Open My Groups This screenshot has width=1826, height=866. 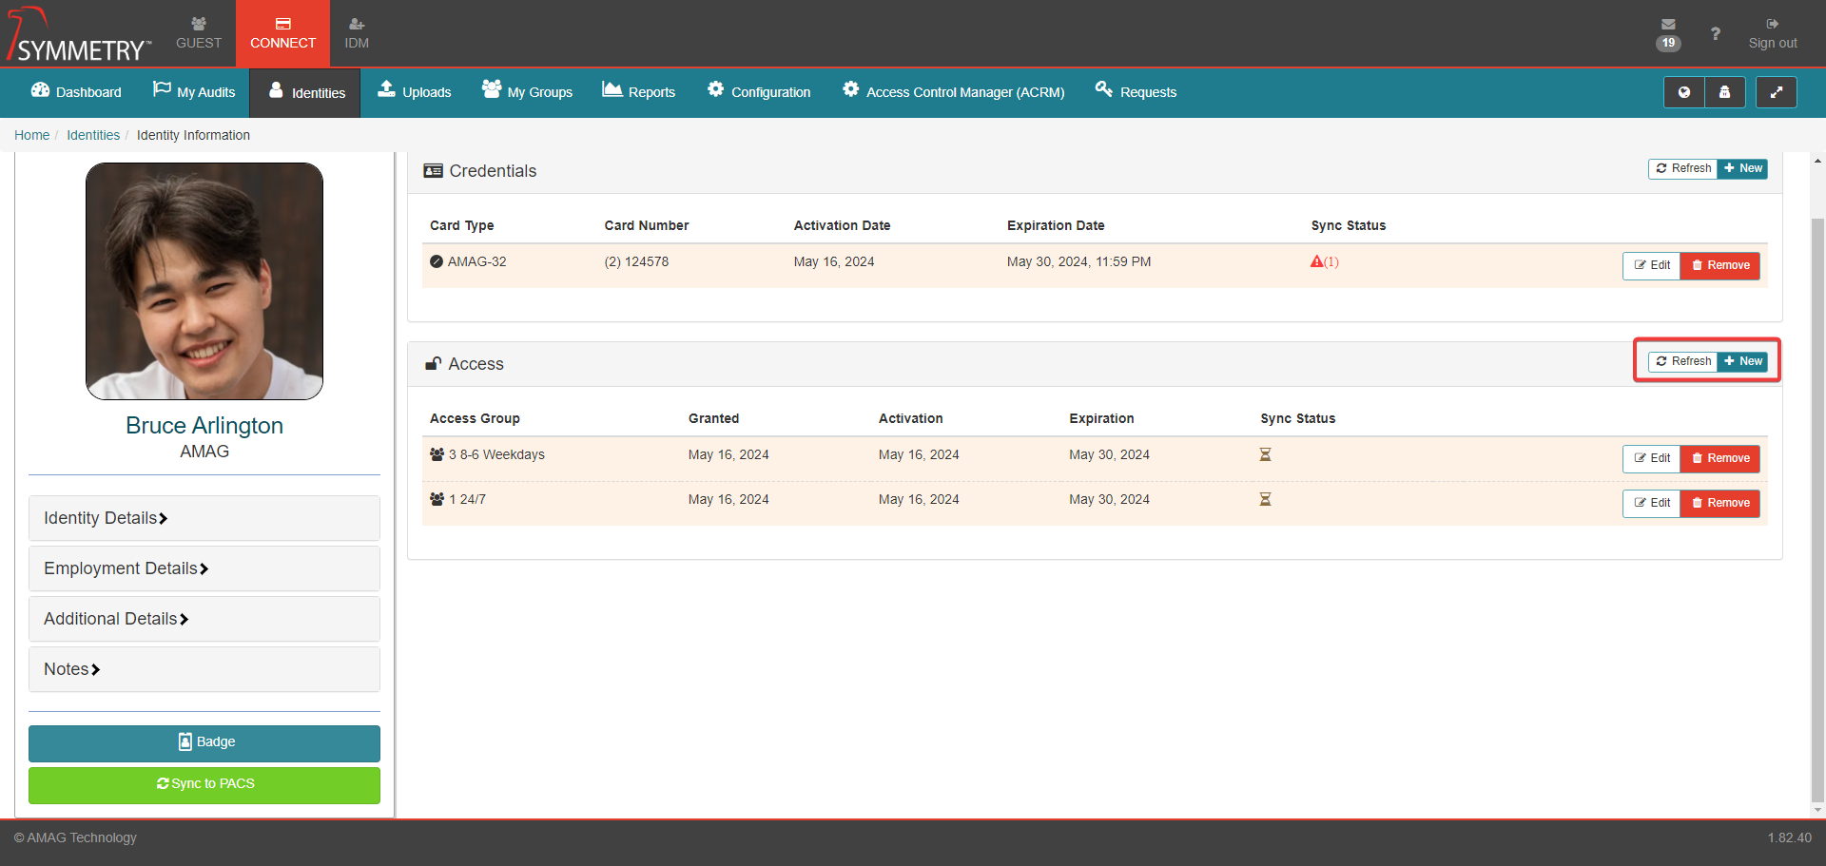pos(527,91)
